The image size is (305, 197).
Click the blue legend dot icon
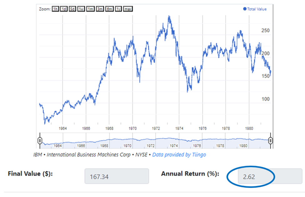pos(245,9)
